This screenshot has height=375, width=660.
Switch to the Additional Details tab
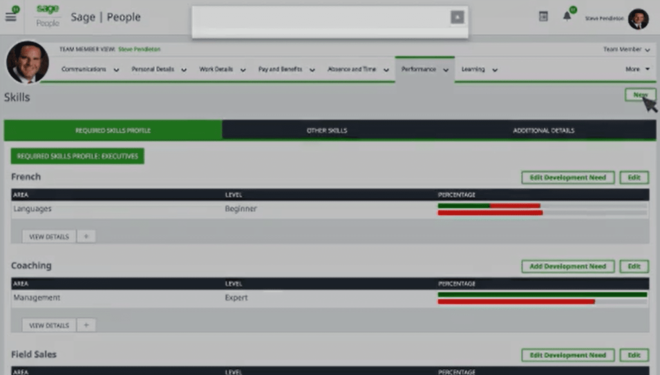(x=543, y=130)
